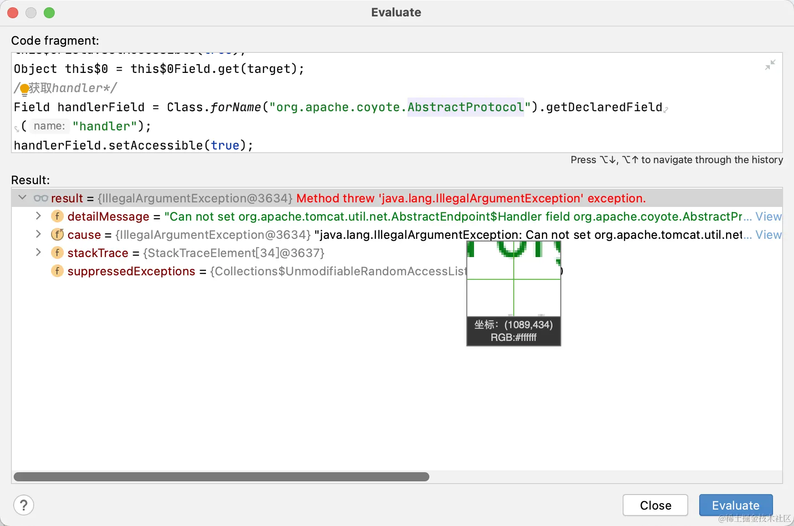Click the 获取handler comment line
The height and width of the screenshot is (526, 794).
tap(66, 88)
